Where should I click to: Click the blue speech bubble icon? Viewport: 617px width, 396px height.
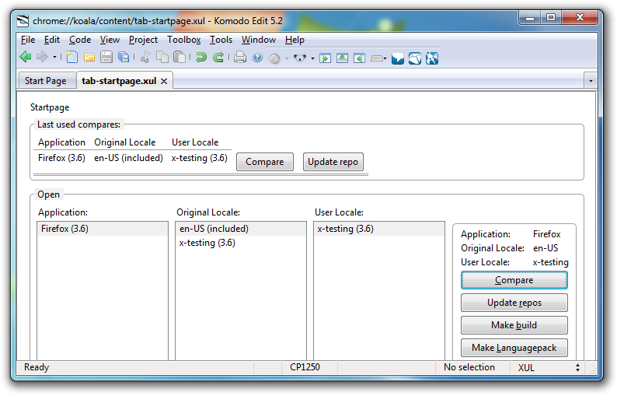tap(398, 58)
